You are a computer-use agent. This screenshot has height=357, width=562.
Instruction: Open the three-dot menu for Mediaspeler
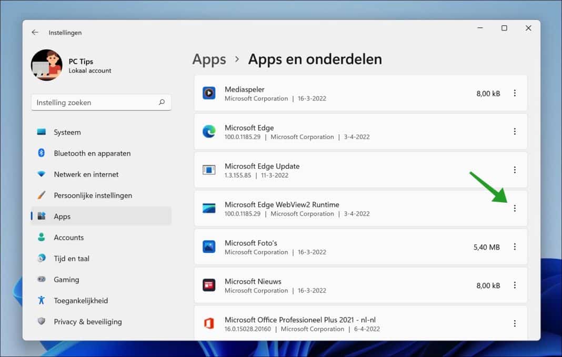tap(515, 93)
